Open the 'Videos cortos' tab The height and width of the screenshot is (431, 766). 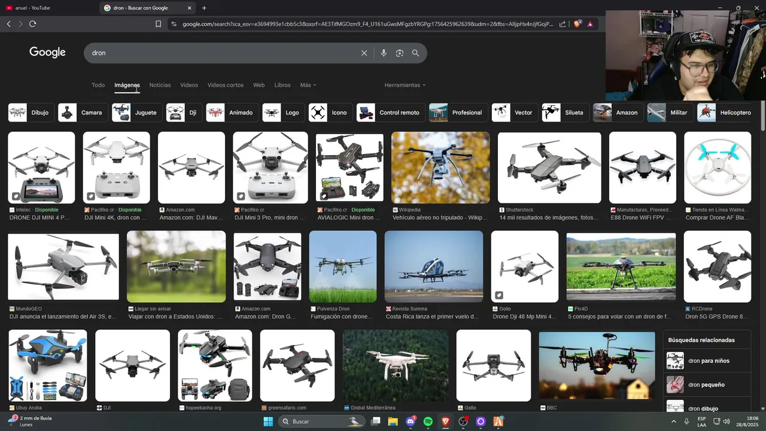(x=226, y=85)
